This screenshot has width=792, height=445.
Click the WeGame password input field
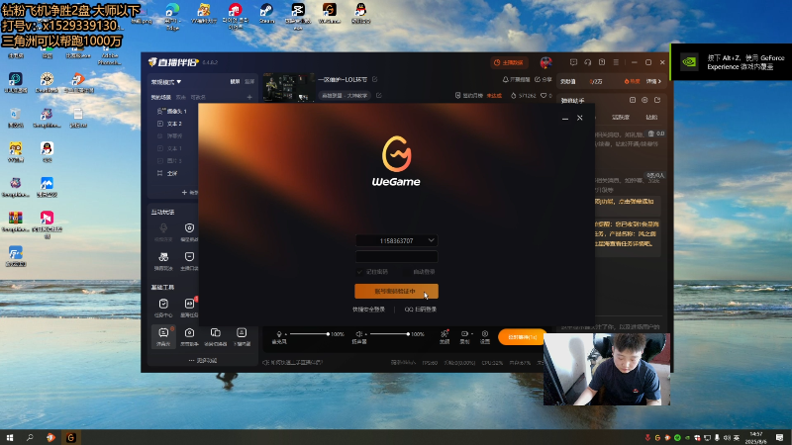397,256
